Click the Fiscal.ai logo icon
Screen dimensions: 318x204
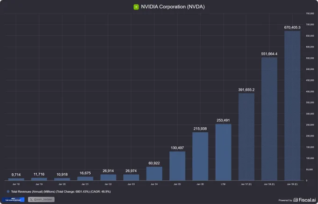[x=295, y=200]
